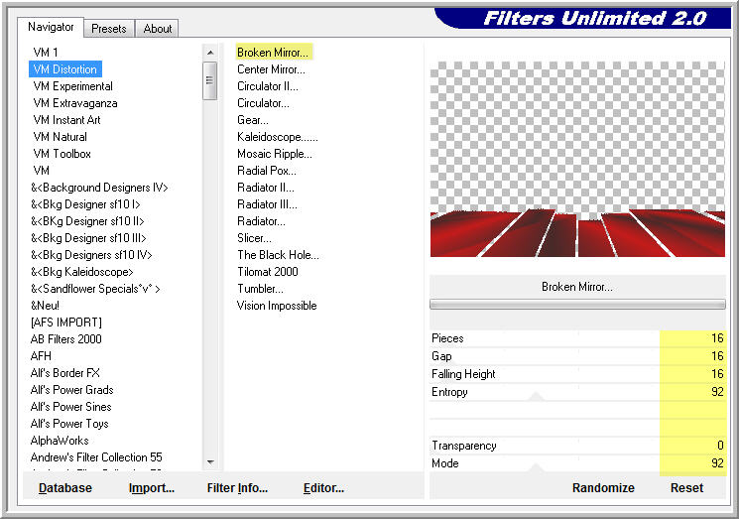Select &<Background Designers IV> category
Image resolution: width=739 pixels, height=519 pixels.
tap(99, 188)
